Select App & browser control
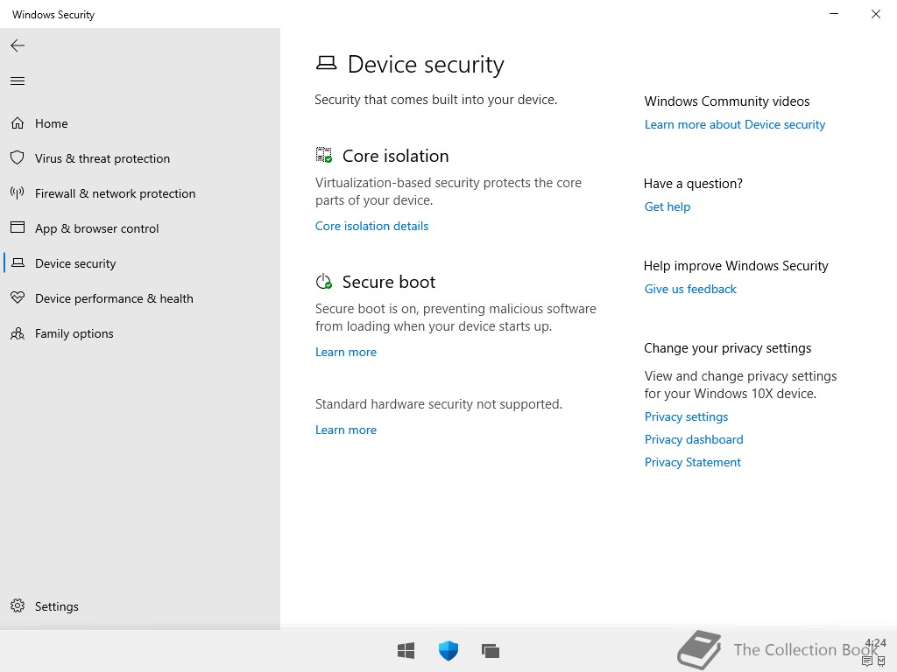This screenshot has width=897, height=672. 140,228
